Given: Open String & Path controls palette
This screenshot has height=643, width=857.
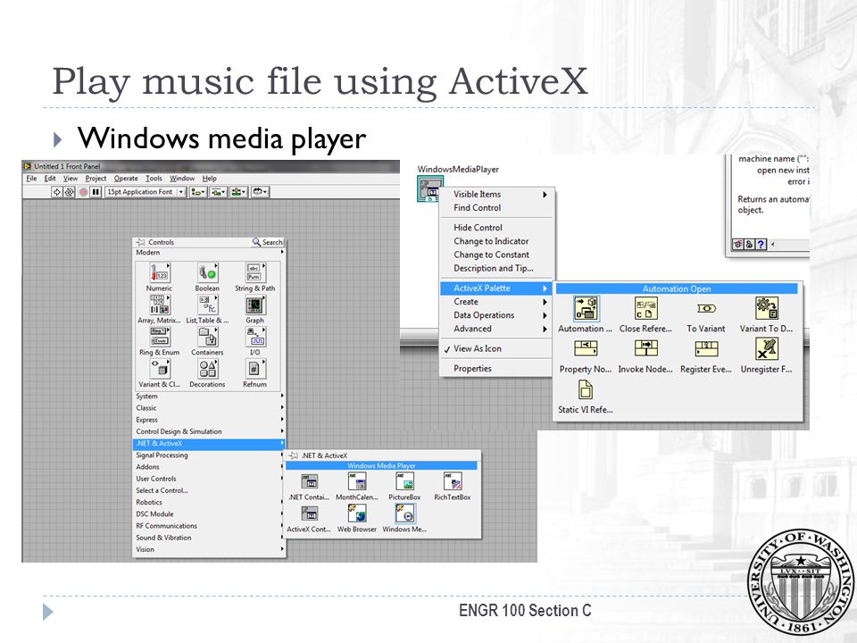Looking at the screenshot, I should tap(254, 273).
